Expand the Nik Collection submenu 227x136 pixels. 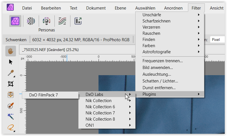107,101
